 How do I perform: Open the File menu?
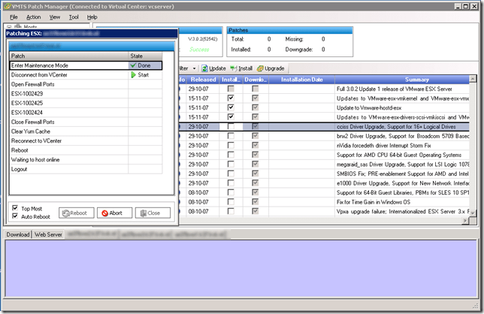14,17
